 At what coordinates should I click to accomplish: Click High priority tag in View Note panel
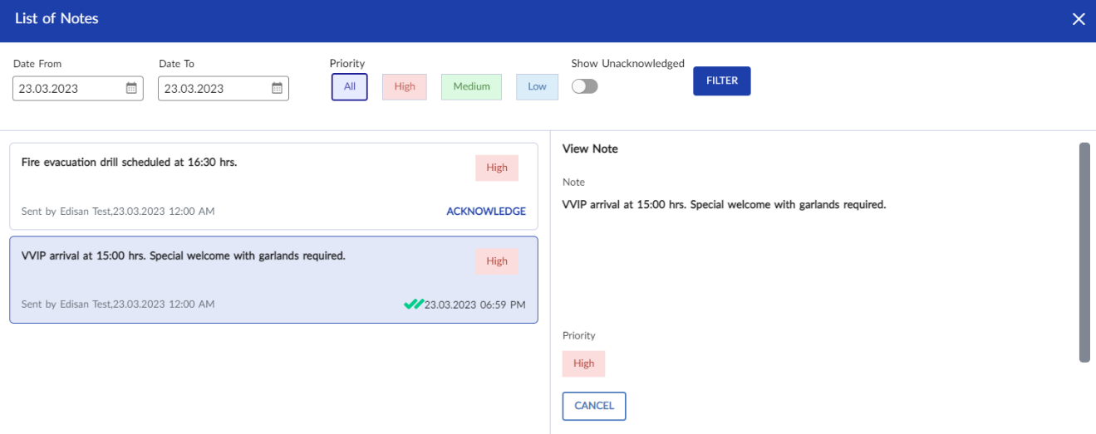tap(584, 363)
